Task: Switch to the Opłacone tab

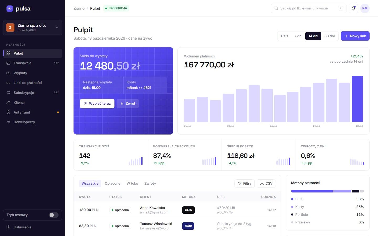Action: [112, 183]
